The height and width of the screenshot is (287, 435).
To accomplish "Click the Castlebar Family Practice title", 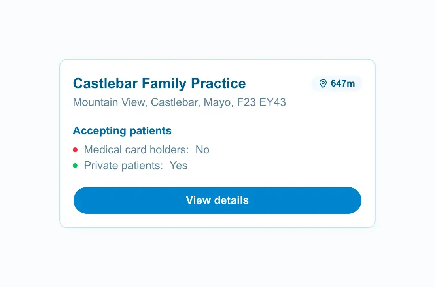I will coord(159,83).
